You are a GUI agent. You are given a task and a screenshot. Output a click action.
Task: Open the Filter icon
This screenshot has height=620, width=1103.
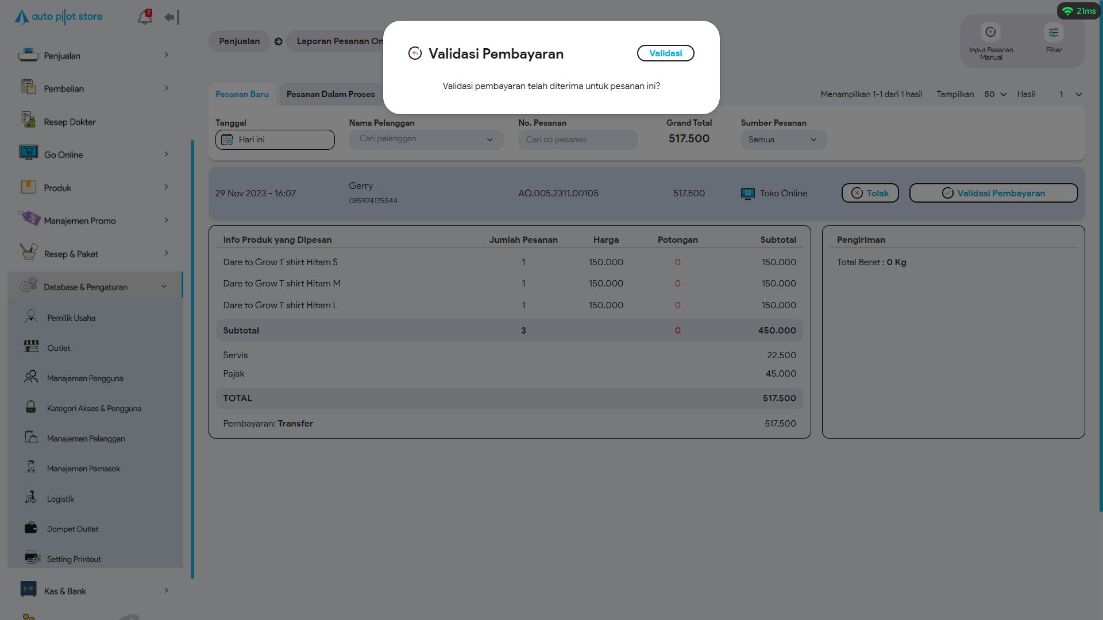[x=1053, y=33]
